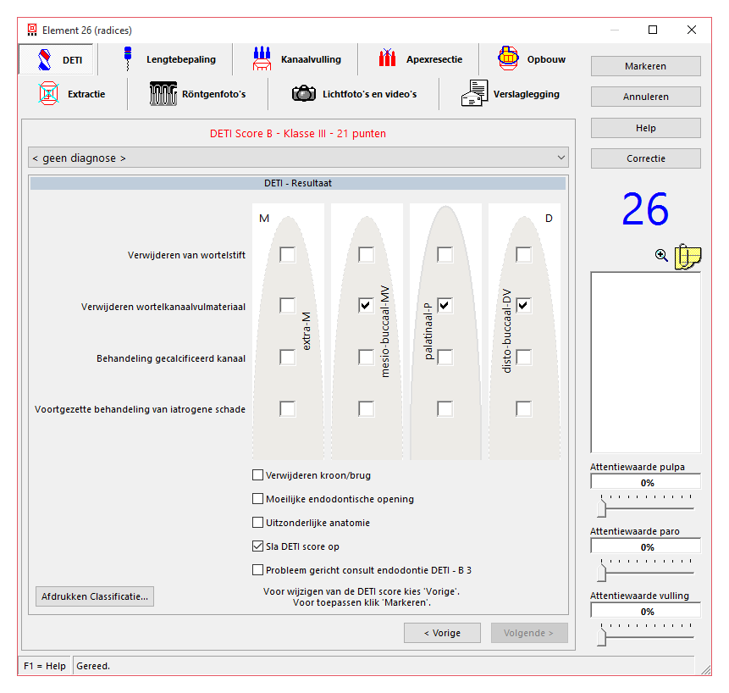Click the large blue element number 26
Image resolution: width=729 pixels, height=693 pixels.
click(x=645, y=209)
